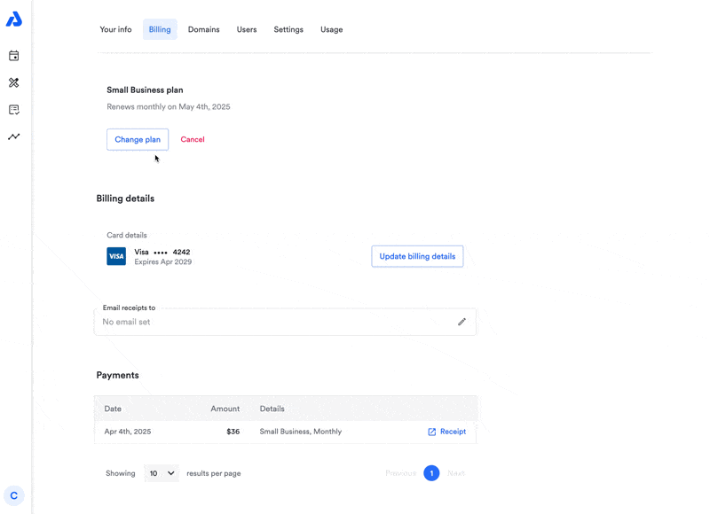The image size is (710, 514).
Task: Click the Email receipts to field
Action: pyautogui.click(x=285, y=322)
